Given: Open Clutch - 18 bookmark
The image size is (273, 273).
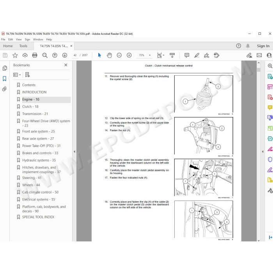Looking at the screenshot, I should tap(30, 106).
